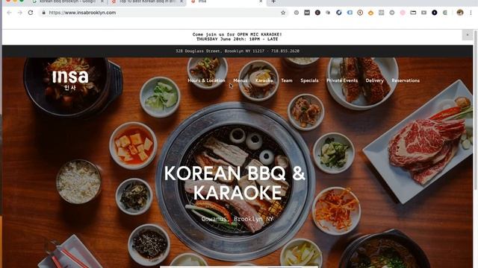Open the Chrome profile avatar

(460, 13)
